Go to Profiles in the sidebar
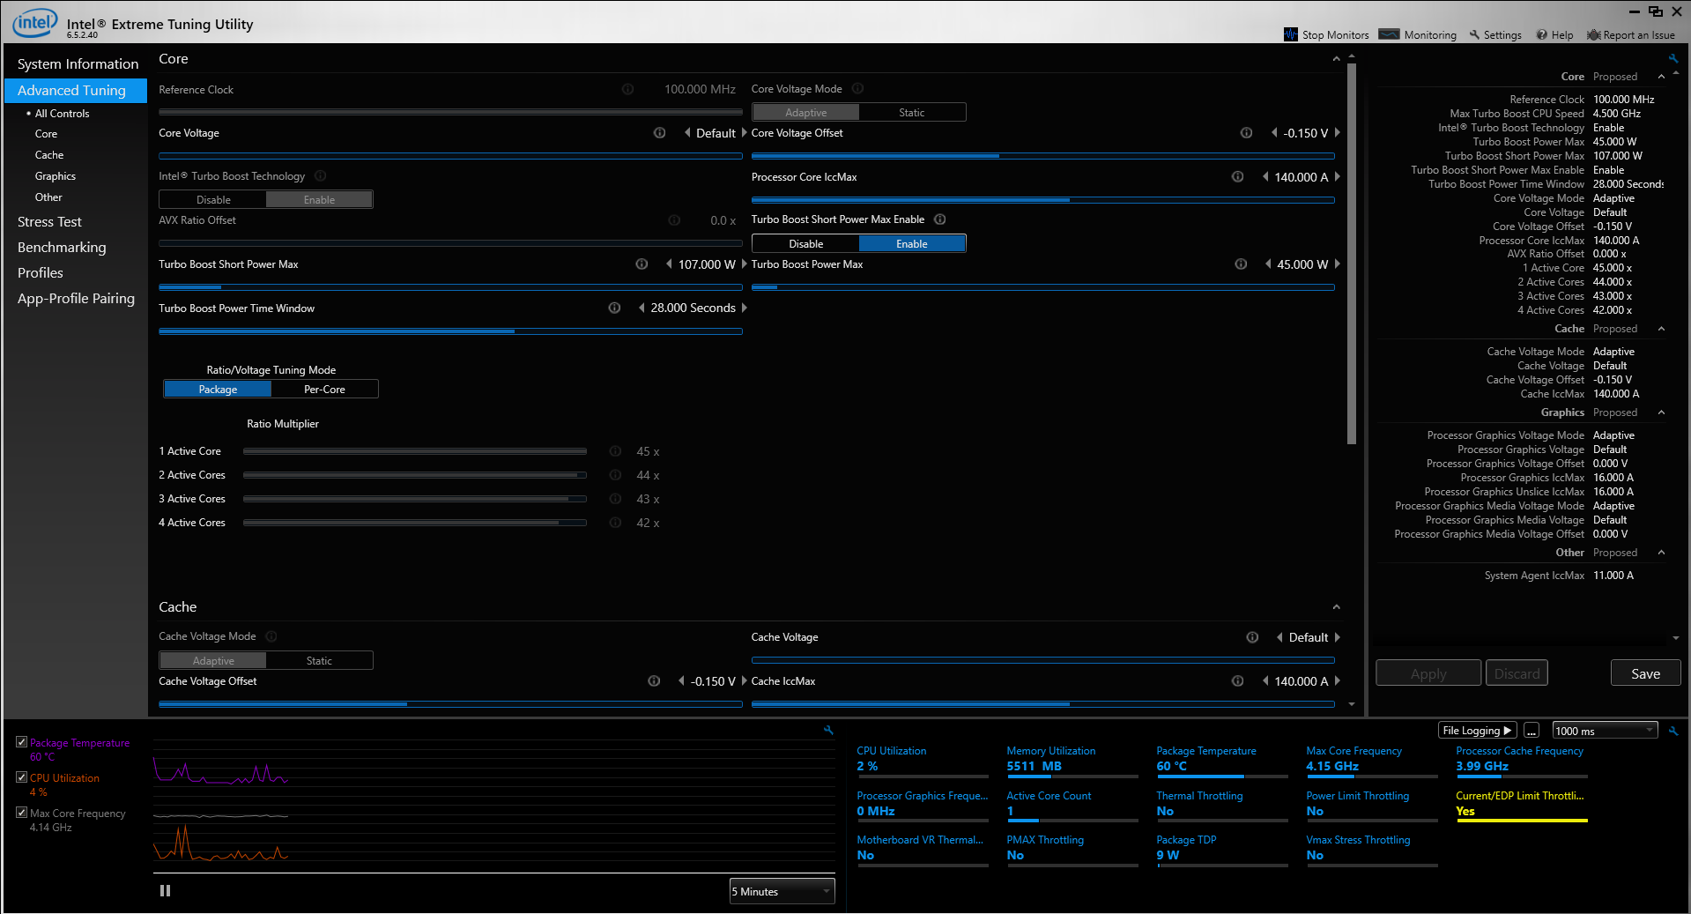Screen dimensions: 1691x914 [x=41, y=273]
